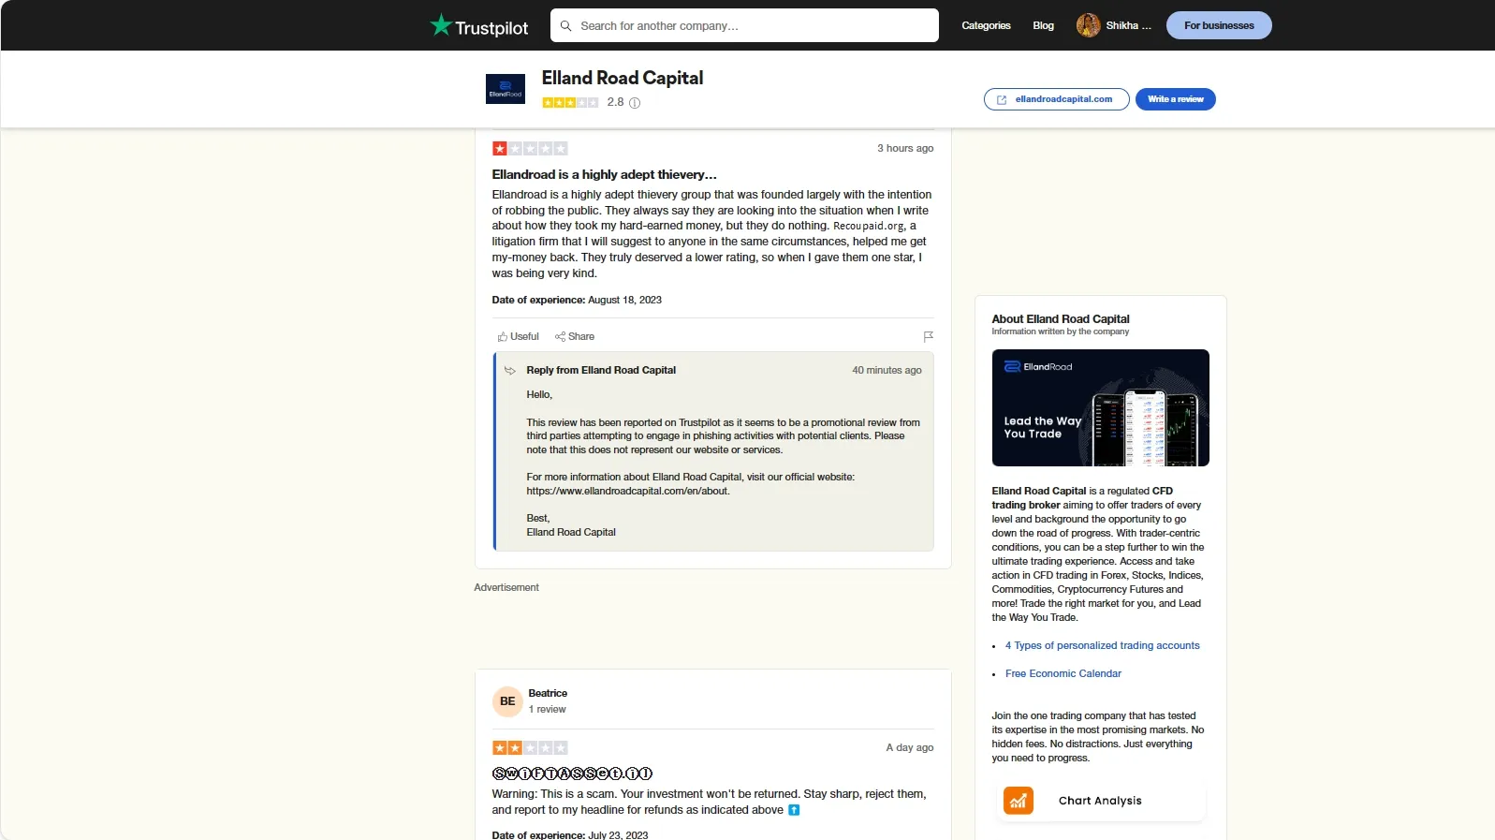Click the 'Advertisement' label
This screenshot has height=840, width=1495.
(506, 587)
